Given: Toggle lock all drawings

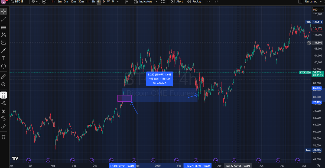Looking at the screenshot, I should 4,111.
